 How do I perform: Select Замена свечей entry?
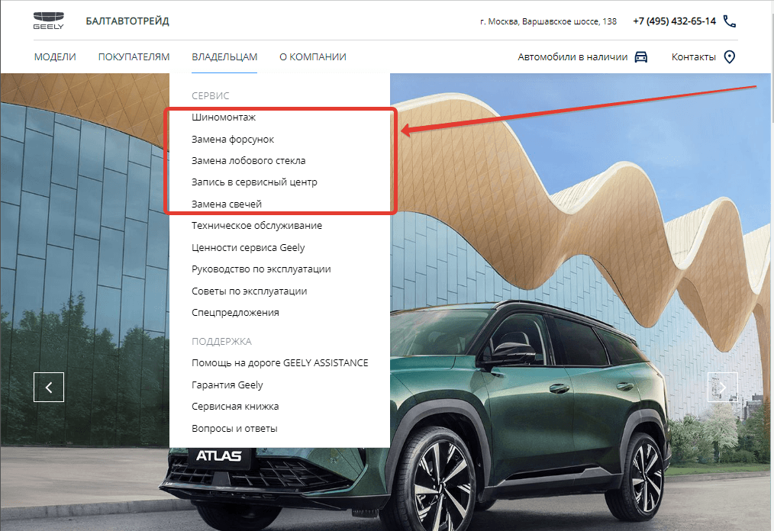click(227, 204)
